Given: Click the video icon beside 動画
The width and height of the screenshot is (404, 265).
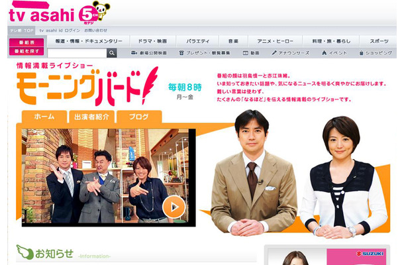Looking at the screenshot, I should click(x=246, y=53).
